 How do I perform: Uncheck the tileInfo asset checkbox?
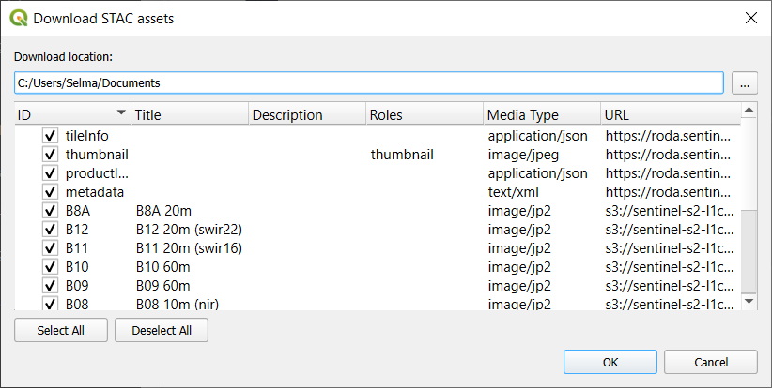(51, 136)
